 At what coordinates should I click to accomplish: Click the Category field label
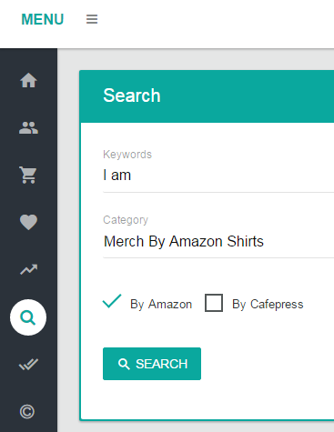coord(126,220)
